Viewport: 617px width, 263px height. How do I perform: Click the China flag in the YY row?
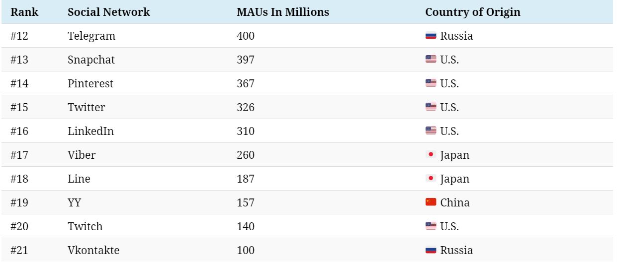pos(431,202)
